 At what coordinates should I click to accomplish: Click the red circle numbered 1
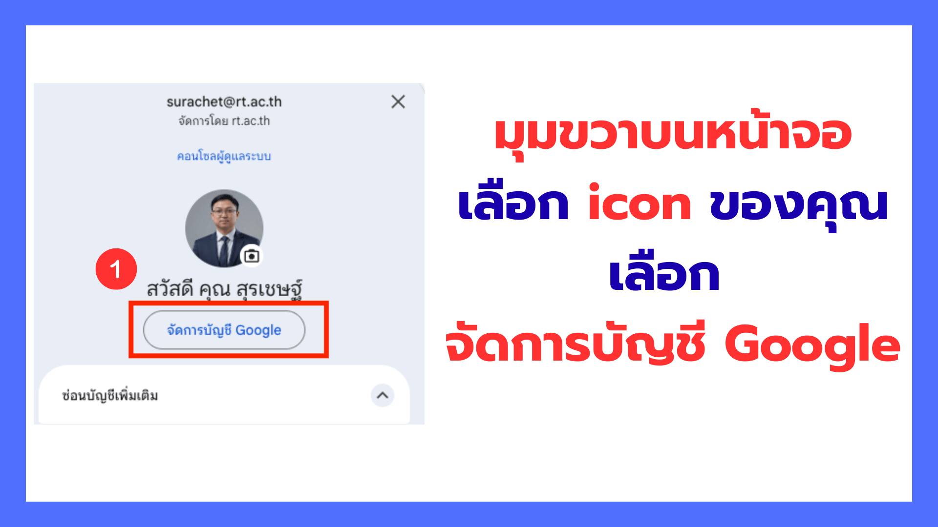116,269
